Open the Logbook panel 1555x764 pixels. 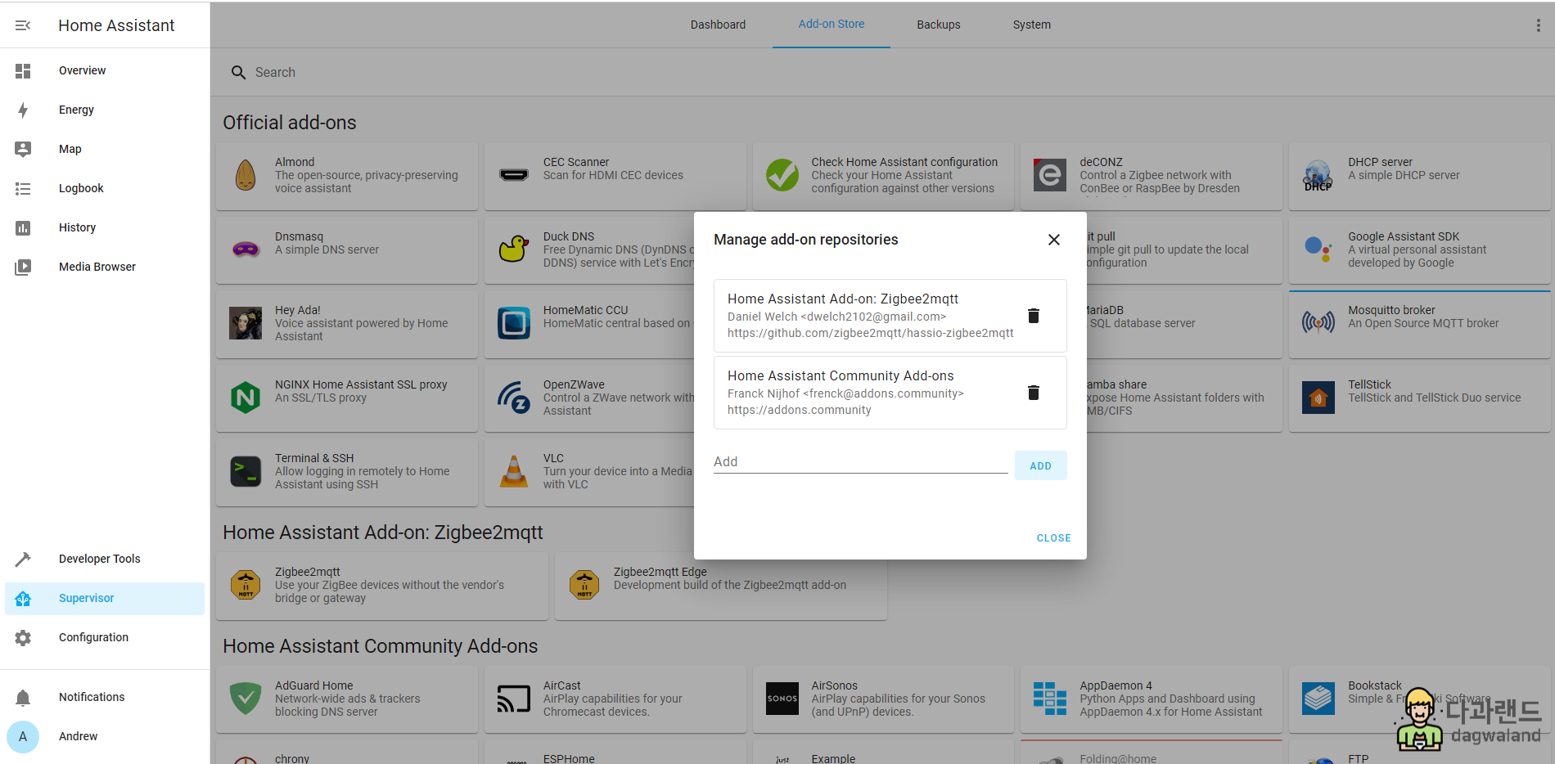click(x=105, y=188)
